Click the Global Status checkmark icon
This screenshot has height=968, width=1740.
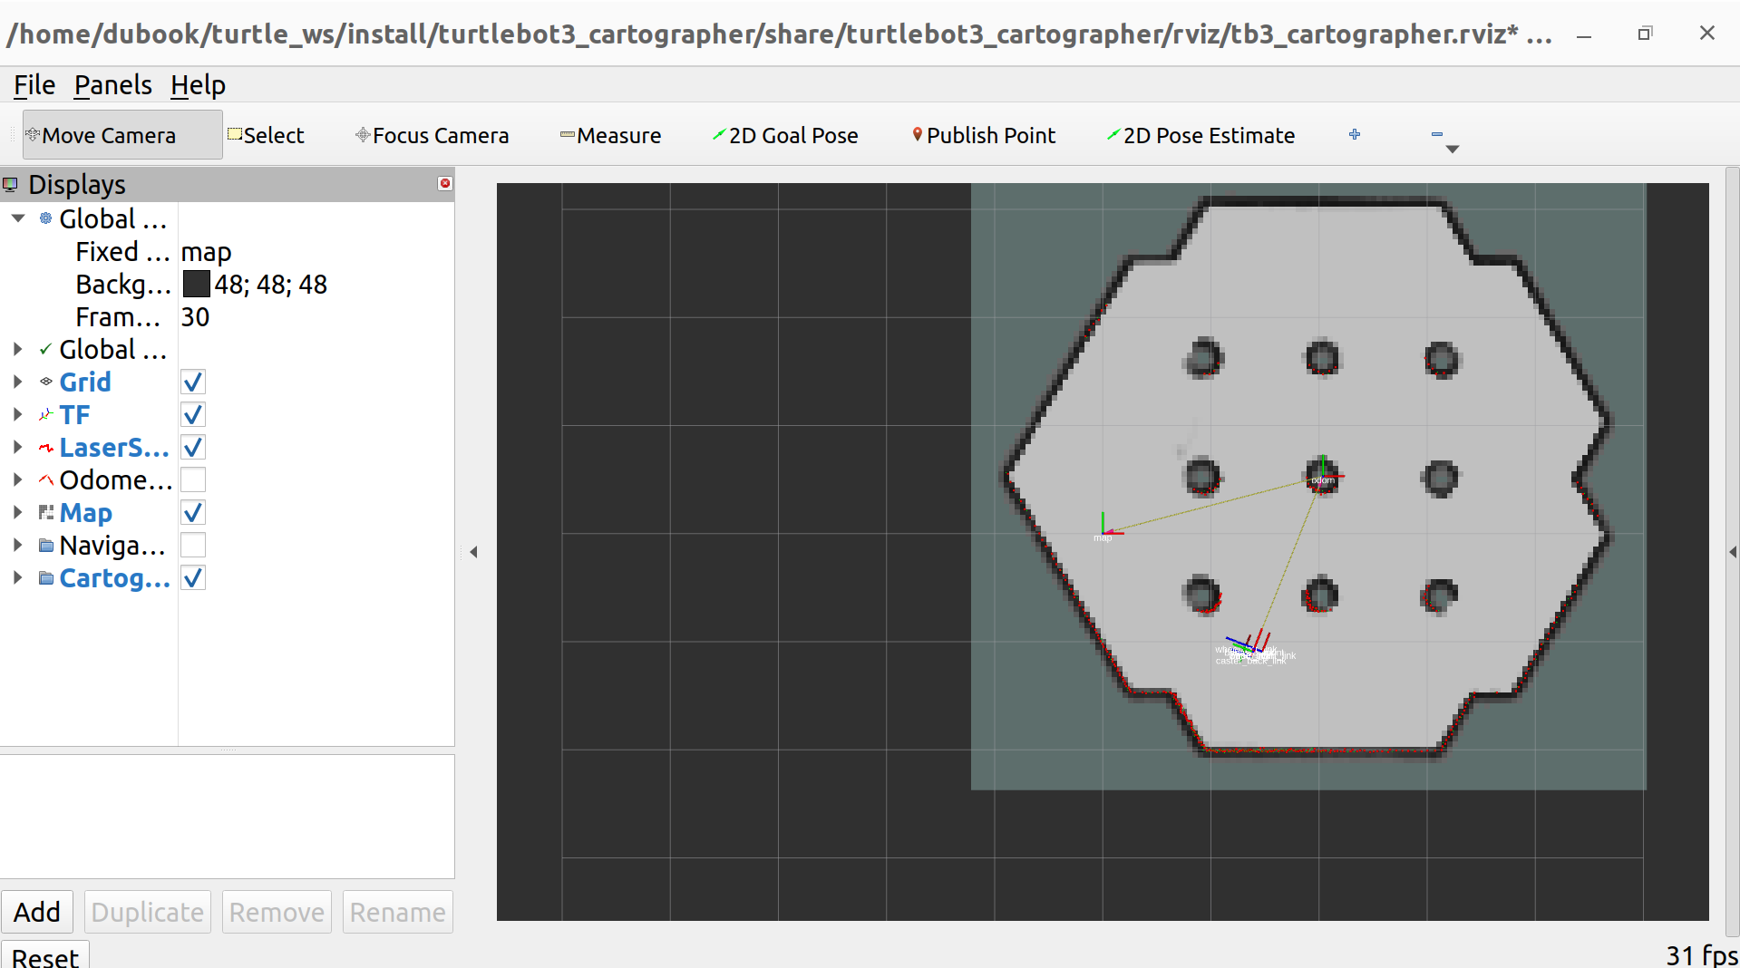(46, 349)
